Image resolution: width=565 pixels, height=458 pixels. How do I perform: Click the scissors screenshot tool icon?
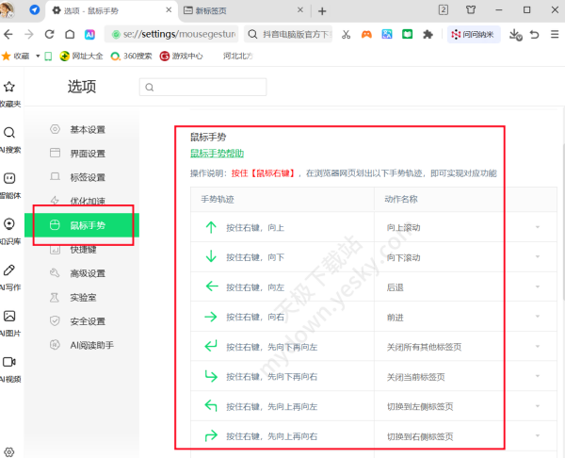pos(346,34)
